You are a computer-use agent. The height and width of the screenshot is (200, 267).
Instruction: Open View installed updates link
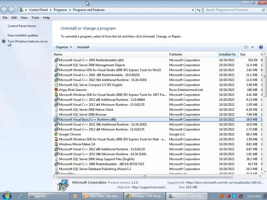tap(23, 35)
